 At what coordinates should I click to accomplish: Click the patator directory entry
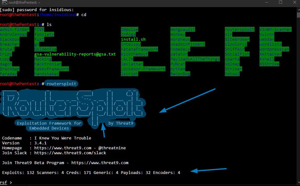pos(179,54)
